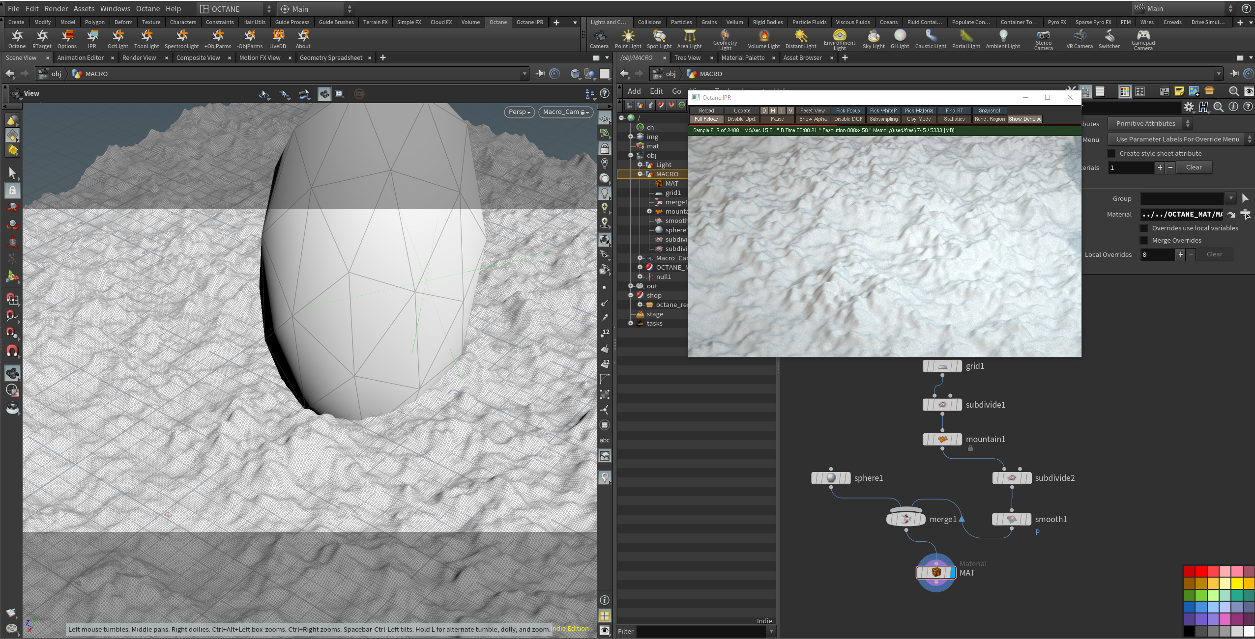The width and height of the screenshot is (1255, 639).
Task: Select the Sky Light tool
Action: pyautogui.click(x=873, y=38)
